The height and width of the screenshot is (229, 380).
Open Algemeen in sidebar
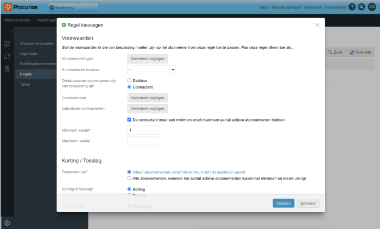(x=29, y=54)
